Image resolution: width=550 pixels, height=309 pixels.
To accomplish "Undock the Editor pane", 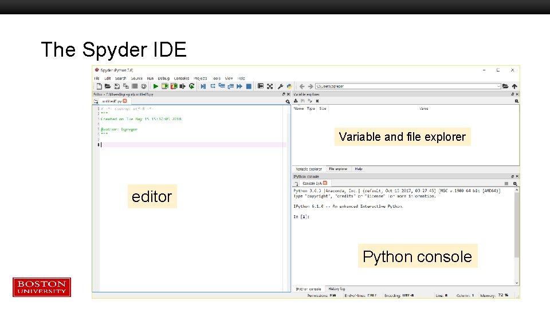I will click(x=284, y=94).
